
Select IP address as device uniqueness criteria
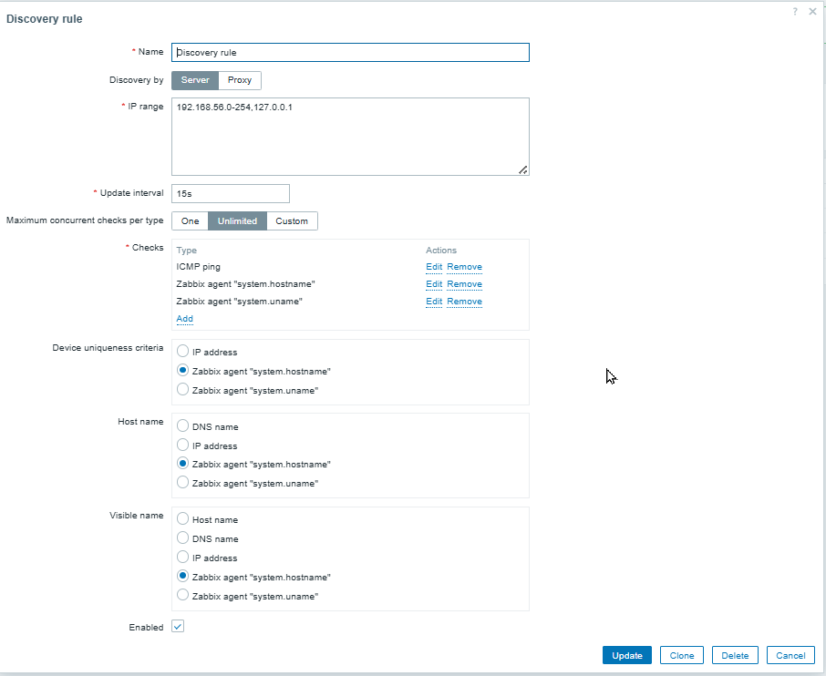(x=183, y=352)
